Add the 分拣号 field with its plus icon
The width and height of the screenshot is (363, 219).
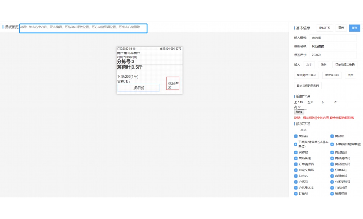(x=296, y=182)
